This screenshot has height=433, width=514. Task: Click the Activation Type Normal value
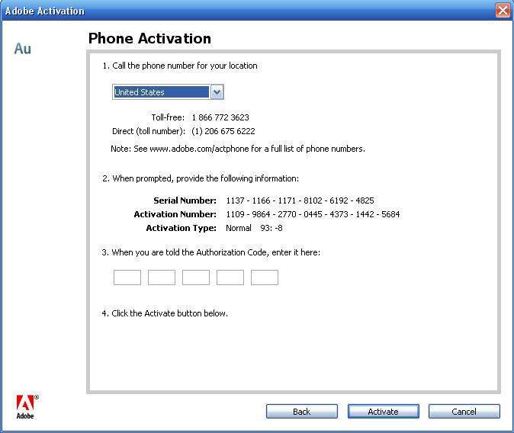pos(238,228)
